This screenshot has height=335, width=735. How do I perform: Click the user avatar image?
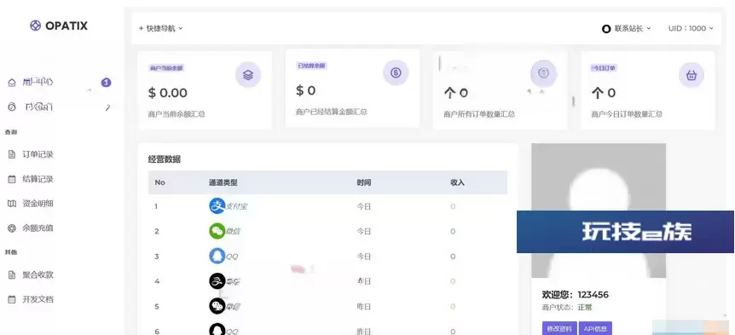[x=599, y=211]
